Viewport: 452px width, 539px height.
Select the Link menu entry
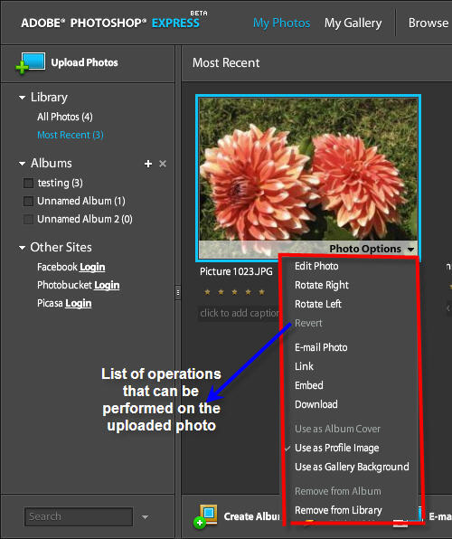[305, 366]
